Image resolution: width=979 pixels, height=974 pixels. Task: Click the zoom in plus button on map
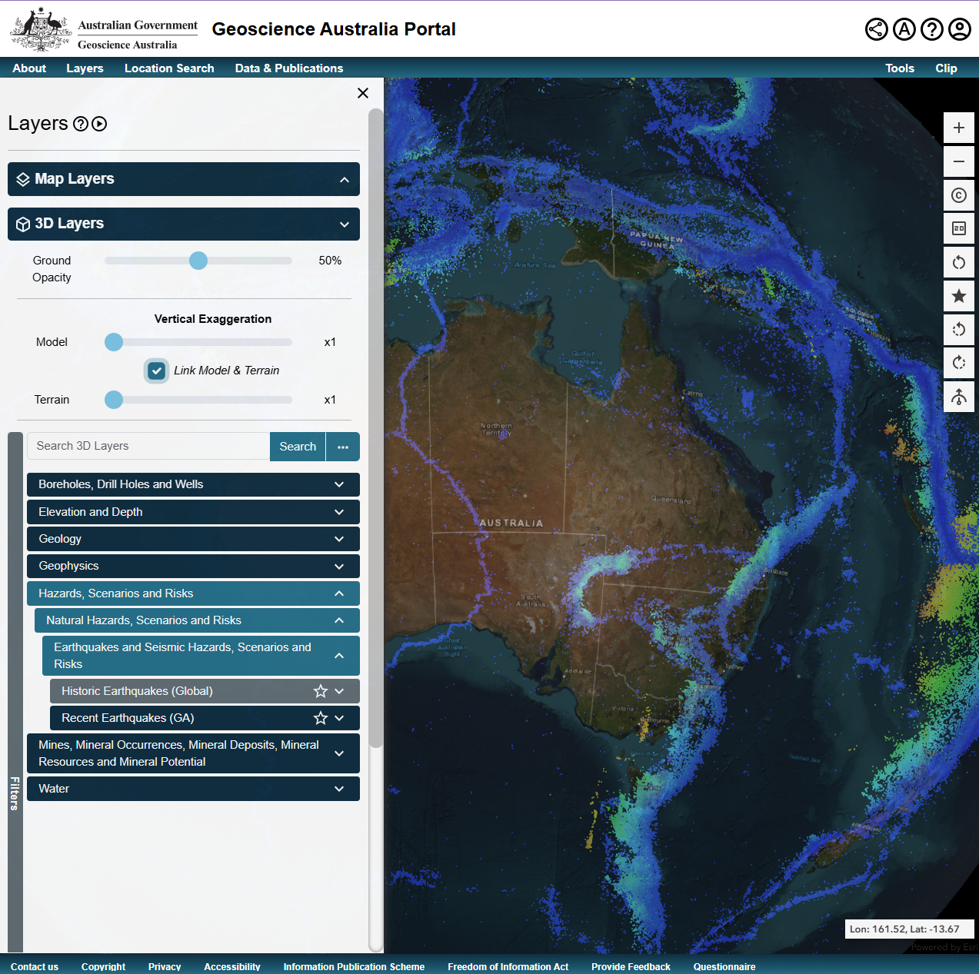pyautogui.click(x=958, y=128)
